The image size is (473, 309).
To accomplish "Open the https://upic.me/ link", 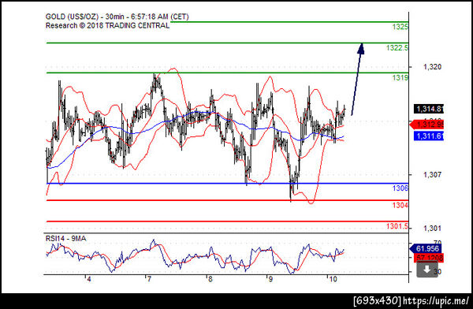I will pyautogui.click(x=436, y=300).
